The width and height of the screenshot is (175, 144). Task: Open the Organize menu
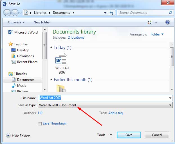tap(16, 22)
